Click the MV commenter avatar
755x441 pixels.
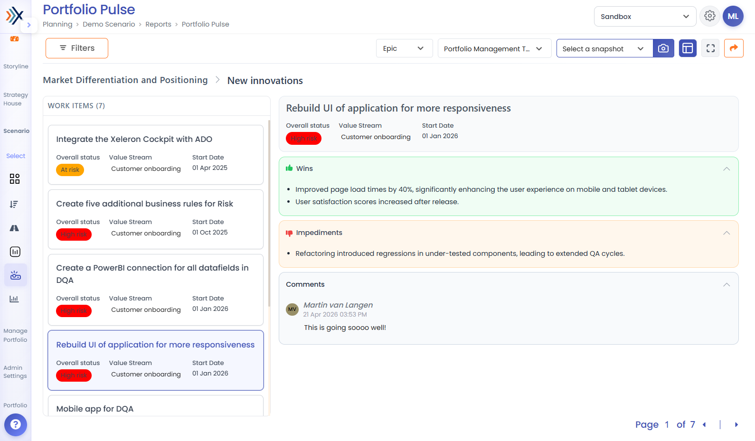(x=292, y=309)
